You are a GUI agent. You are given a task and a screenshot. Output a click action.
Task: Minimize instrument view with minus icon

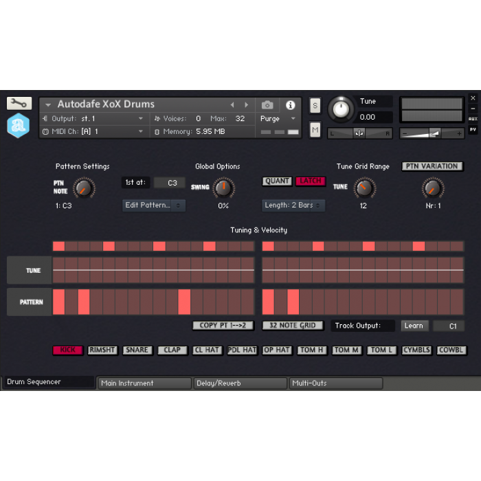[x=473, y=109]
